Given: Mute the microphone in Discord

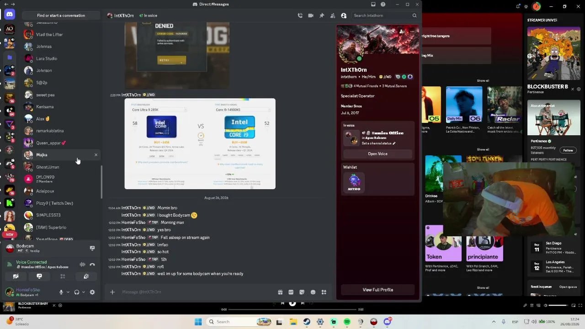Looking at the screenshot, I should click(61, 292).
